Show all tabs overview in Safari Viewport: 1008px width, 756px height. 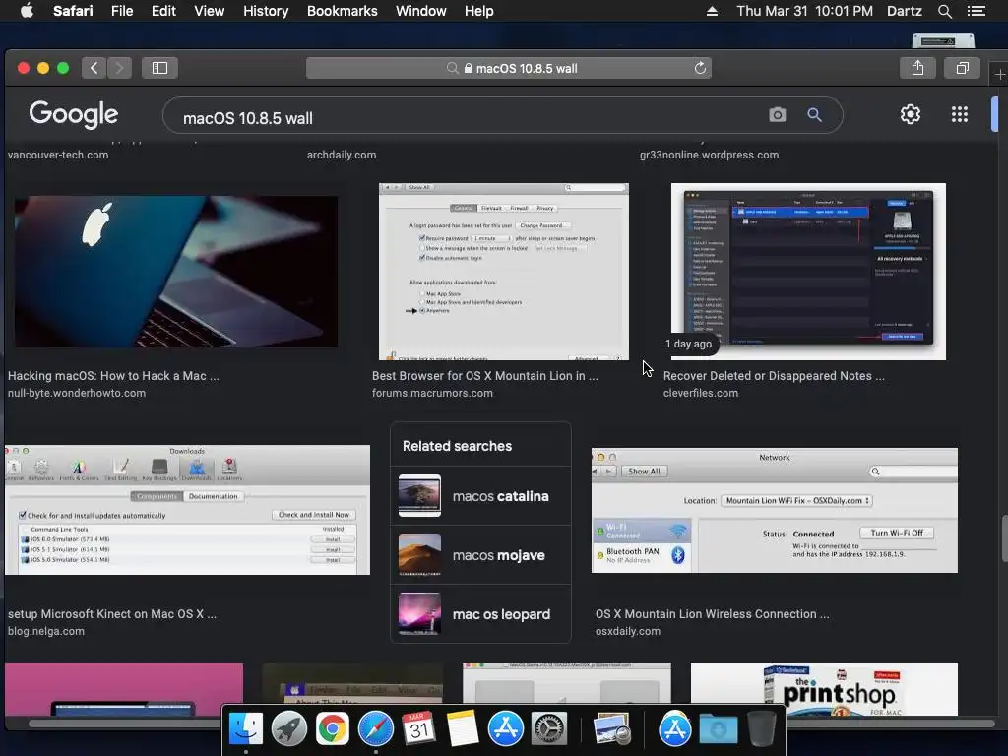[963, 68]
